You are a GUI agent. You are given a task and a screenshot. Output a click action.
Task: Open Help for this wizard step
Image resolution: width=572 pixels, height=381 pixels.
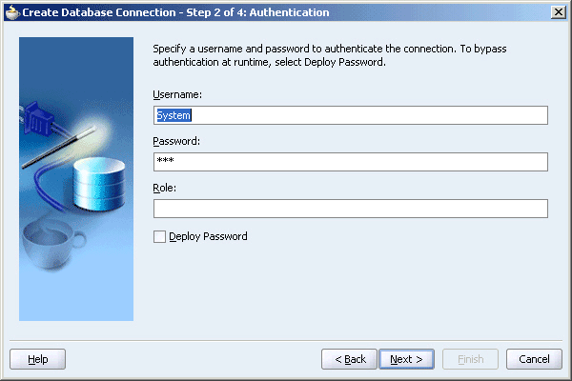point(37,359)
